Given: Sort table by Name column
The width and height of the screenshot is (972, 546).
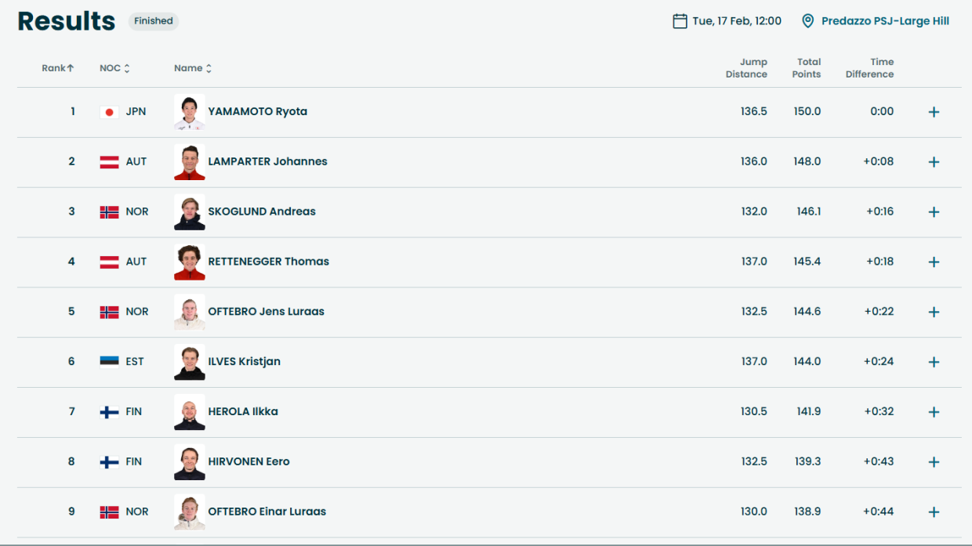Looking at the screenshot, I should (193, 68).
